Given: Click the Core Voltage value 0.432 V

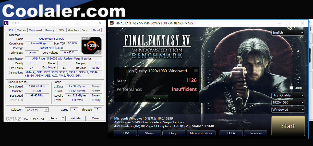Looking at the screenshot, I should [69, 53].
